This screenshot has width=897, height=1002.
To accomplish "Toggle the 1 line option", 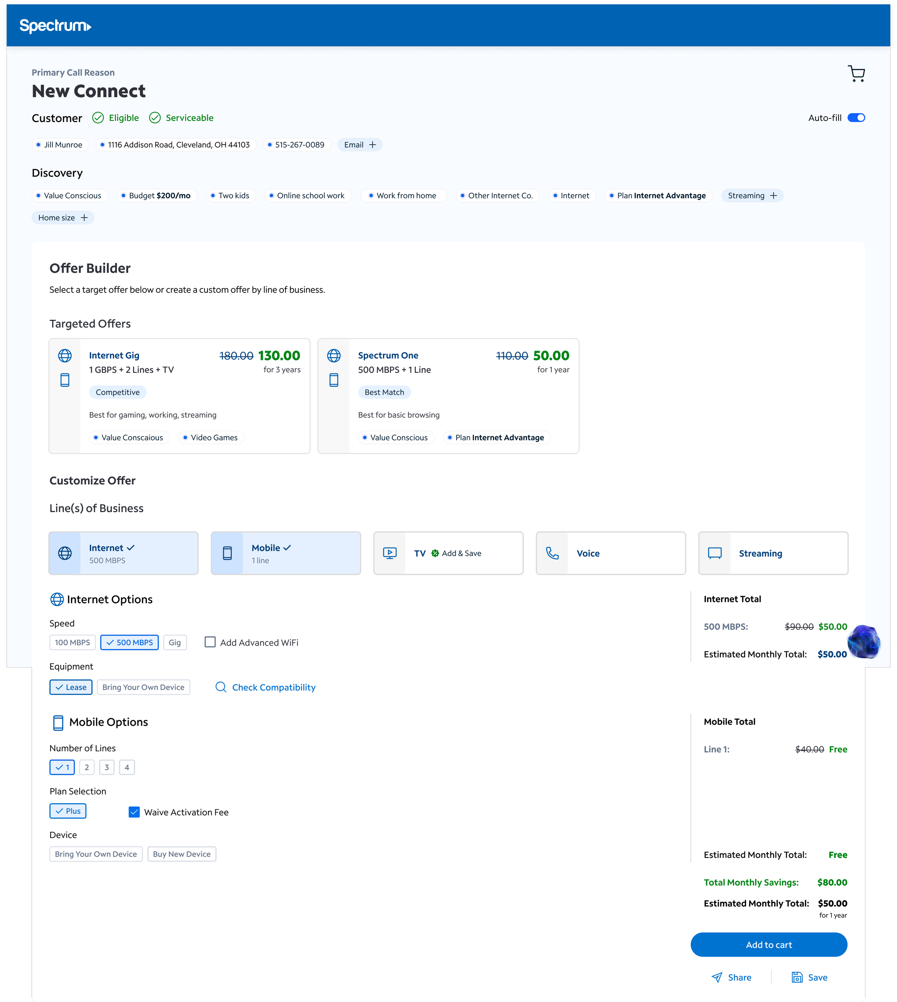I will (x=62, y=767).
